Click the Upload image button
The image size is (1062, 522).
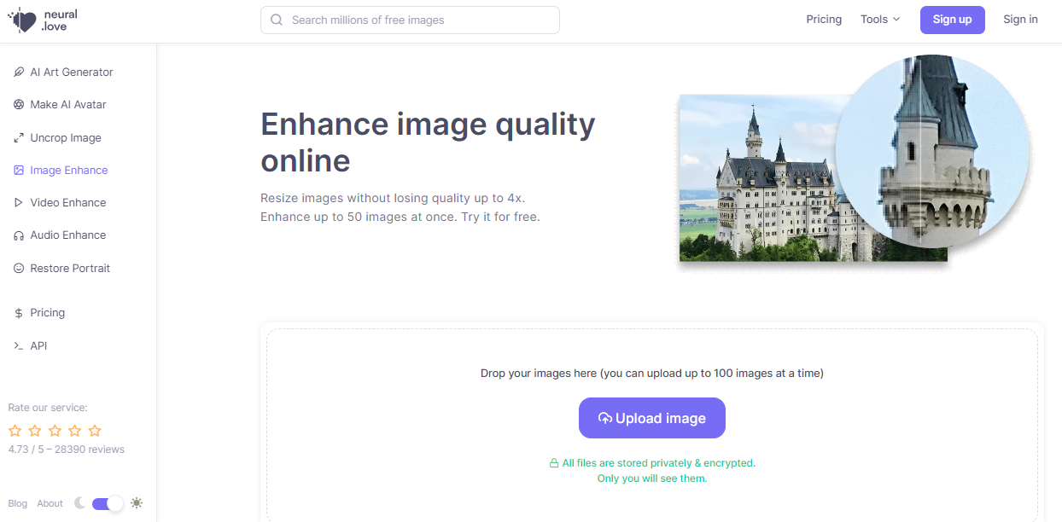(x=652, y=418)
